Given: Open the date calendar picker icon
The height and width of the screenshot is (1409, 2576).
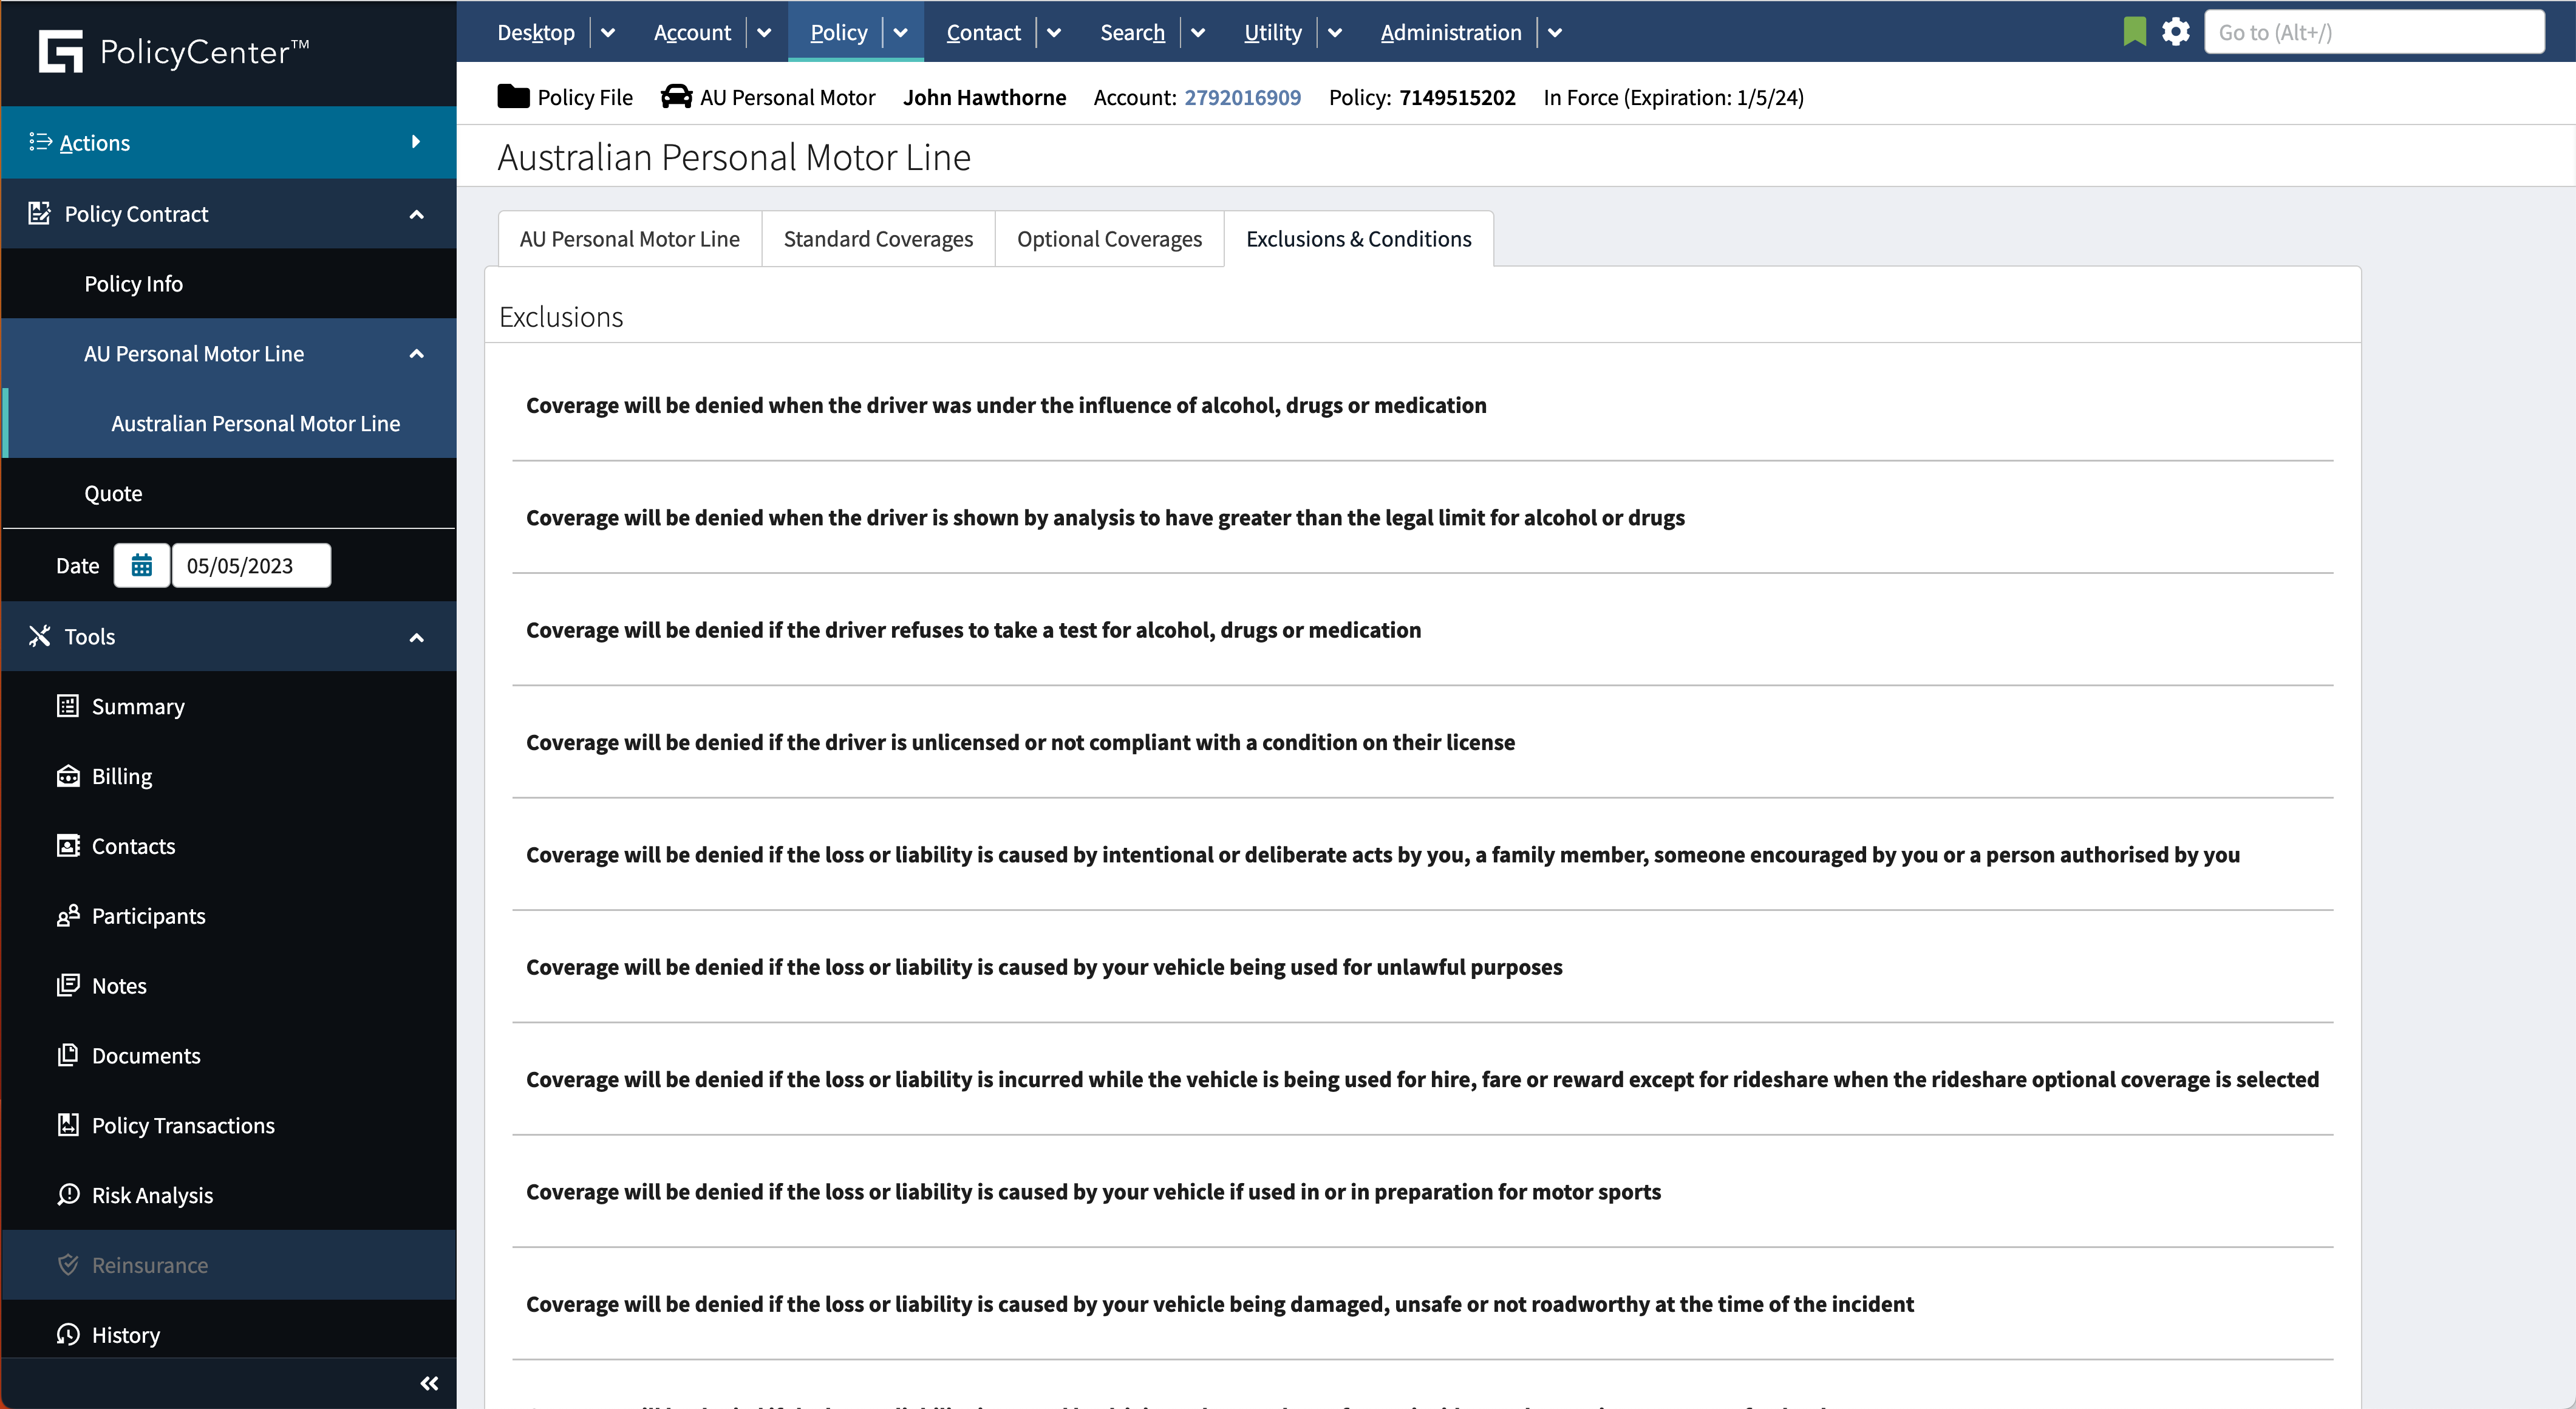Looking at the screenshot, I should [x=142, y=566].
